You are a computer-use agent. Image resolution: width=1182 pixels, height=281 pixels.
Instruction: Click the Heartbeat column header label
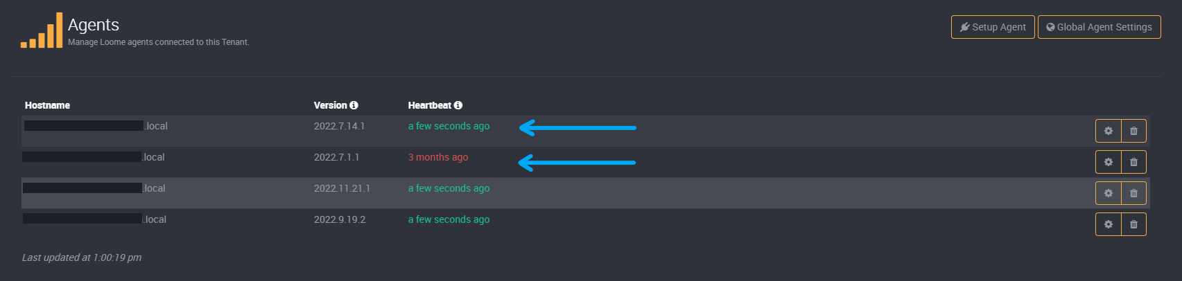click(x=429, y=105)
